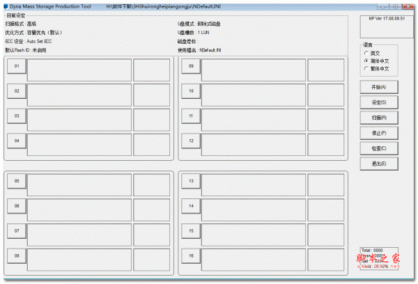Viewport: 418px width, 284px height.
Task: Click port button 14
Action: coord(191,206)
